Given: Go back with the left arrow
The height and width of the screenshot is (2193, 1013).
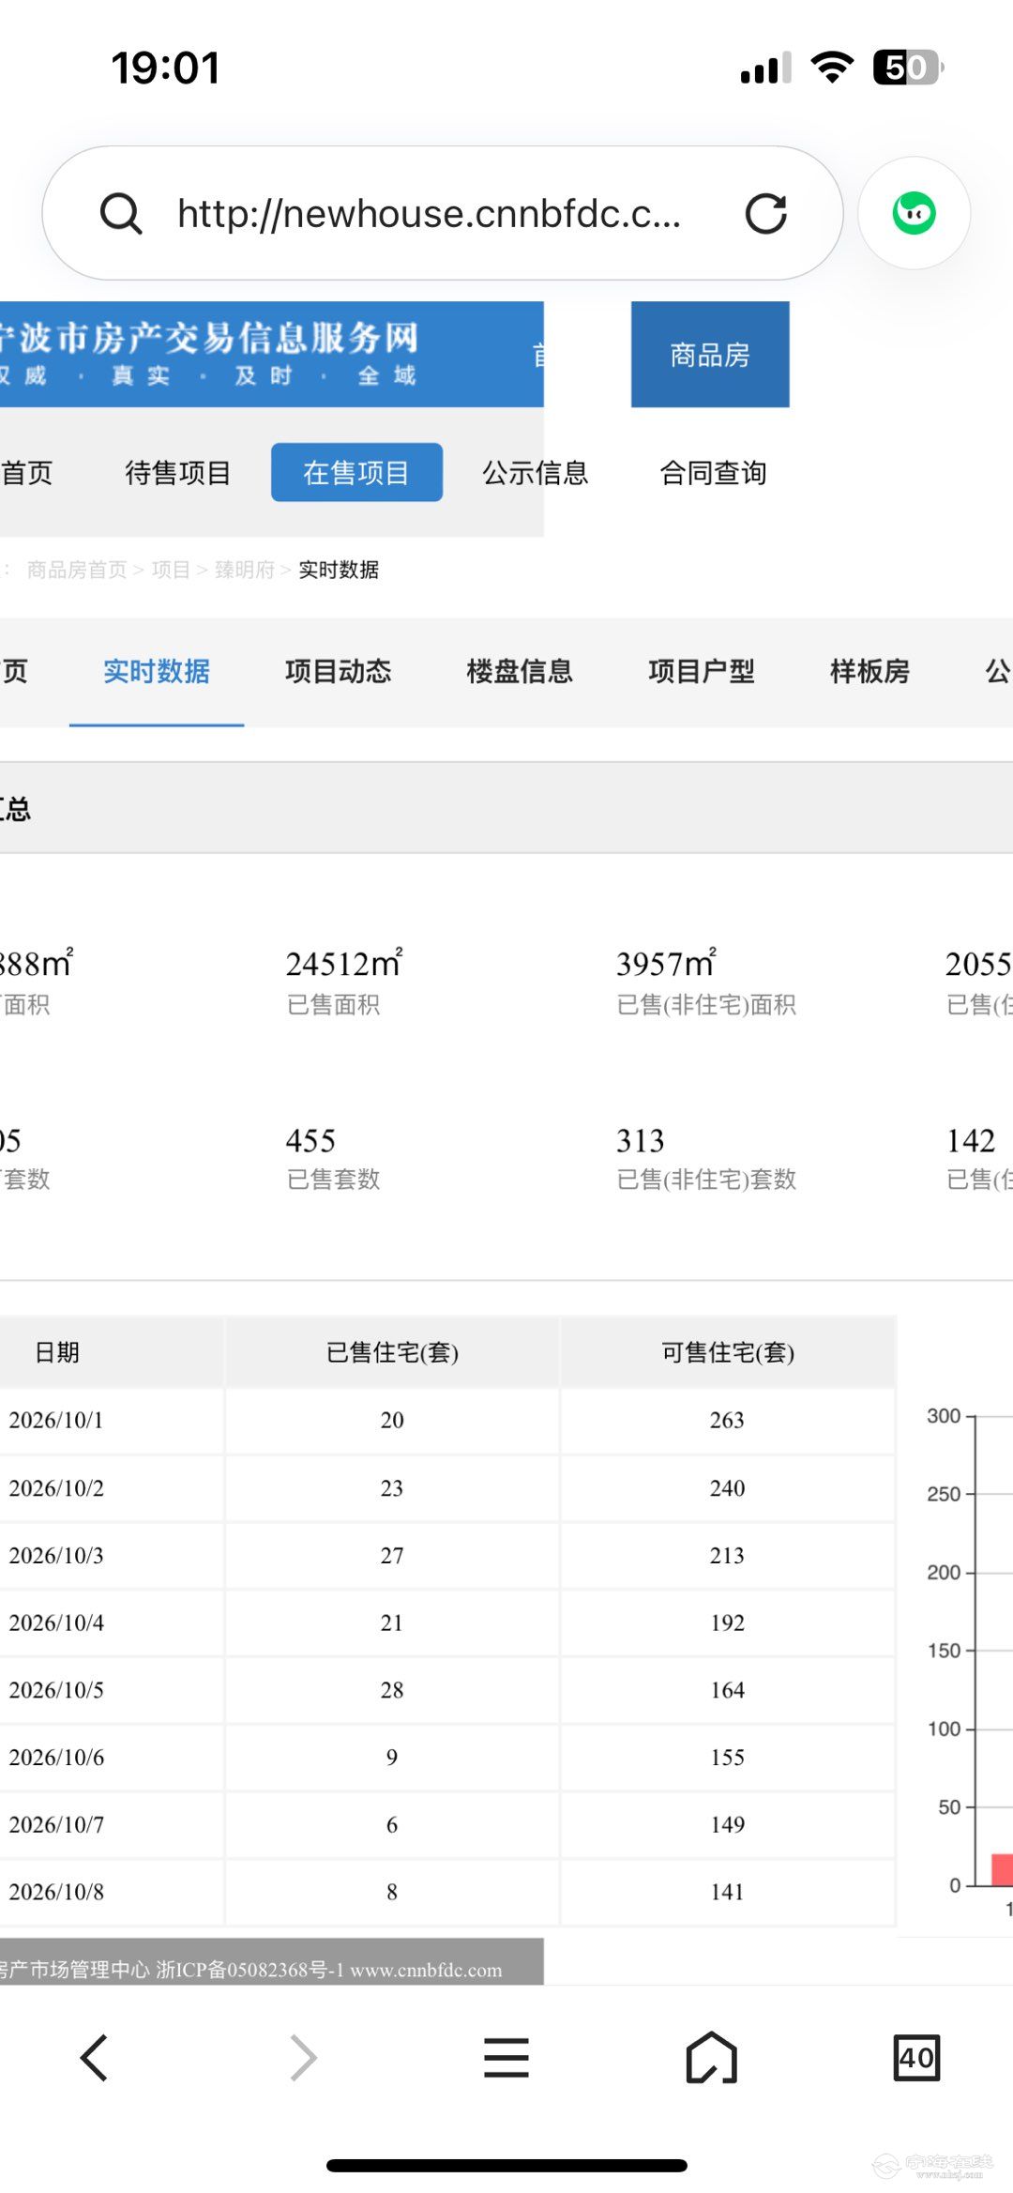Looking at the screenshot, I should [94, 2058].
